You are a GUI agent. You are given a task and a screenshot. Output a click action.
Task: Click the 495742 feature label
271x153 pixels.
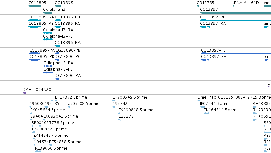pos(120,104)
